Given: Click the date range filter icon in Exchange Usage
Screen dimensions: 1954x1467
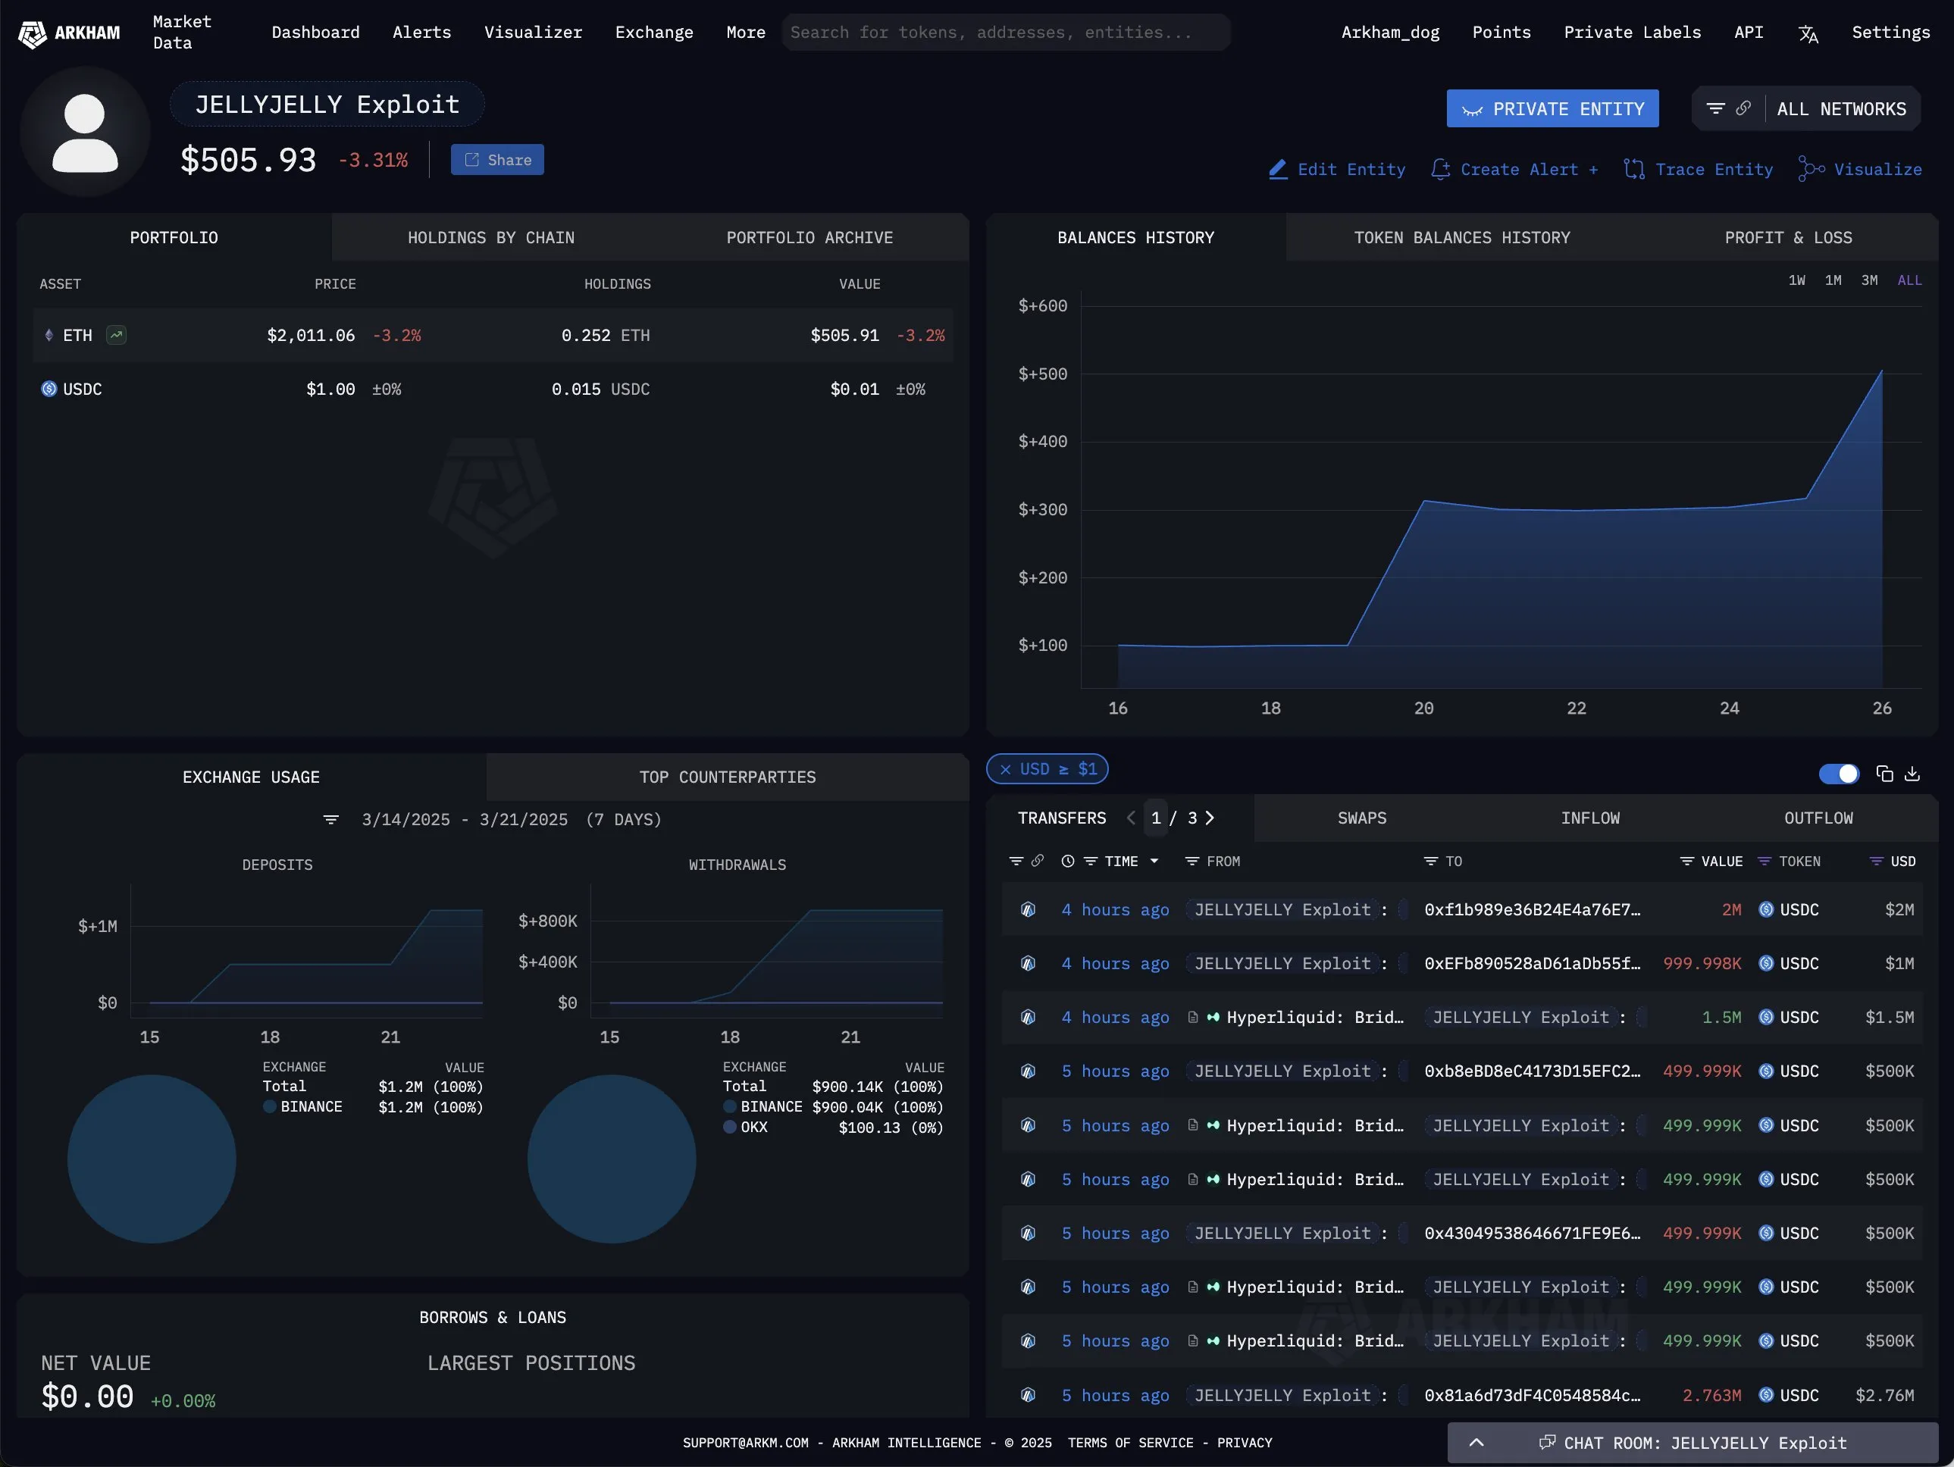Looking at the screenshot, I should (331, 820).
